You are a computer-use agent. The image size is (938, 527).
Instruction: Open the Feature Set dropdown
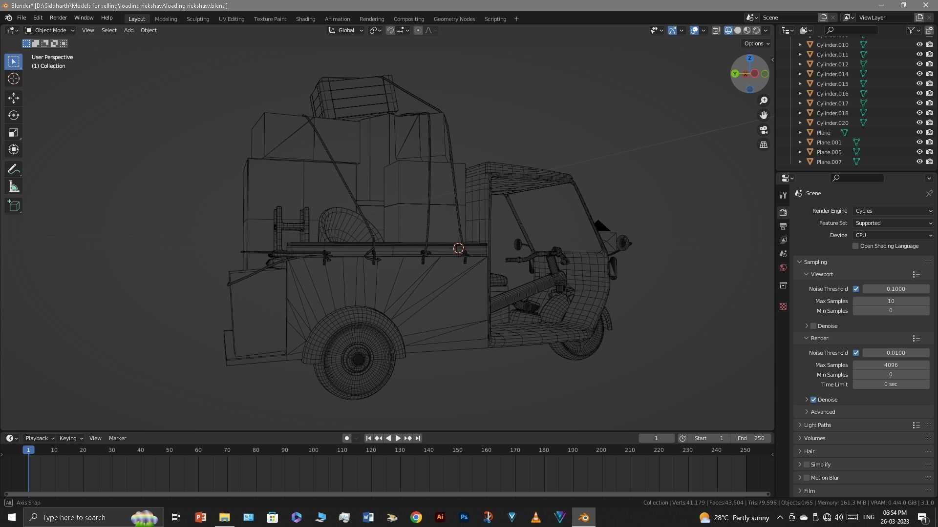point(893,223)
